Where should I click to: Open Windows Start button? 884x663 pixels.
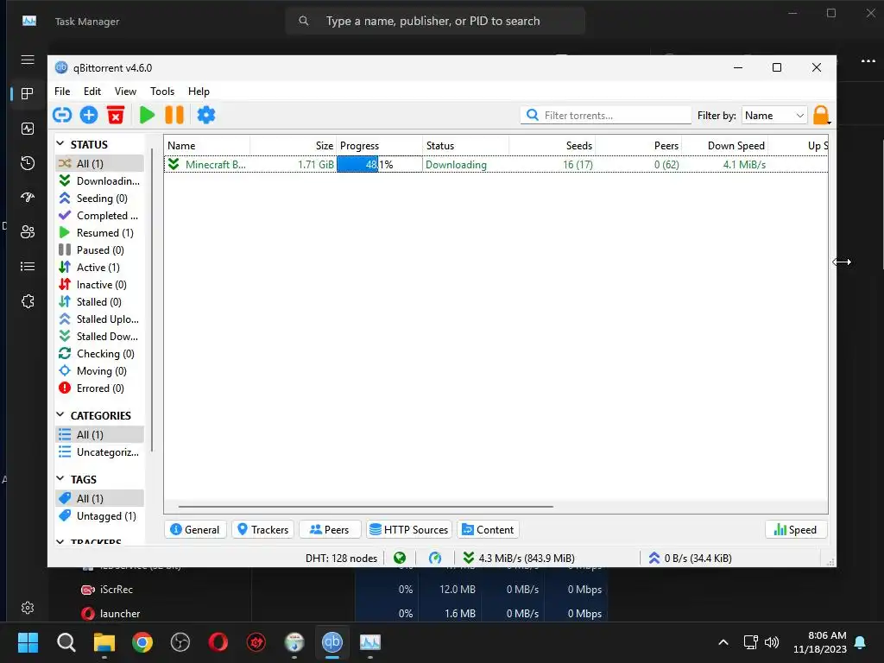click(28, 642)
